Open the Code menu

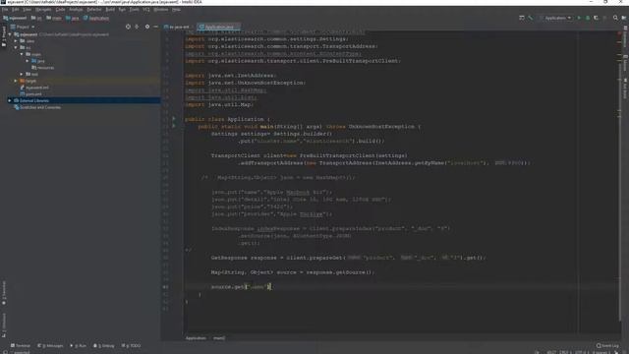pos(60,9)
